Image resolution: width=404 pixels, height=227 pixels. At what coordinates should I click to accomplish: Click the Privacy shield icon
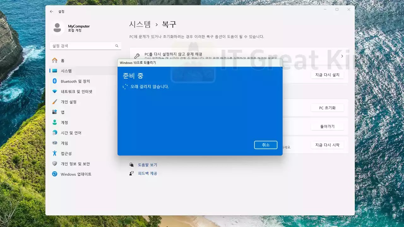click(x=55, y=164)
